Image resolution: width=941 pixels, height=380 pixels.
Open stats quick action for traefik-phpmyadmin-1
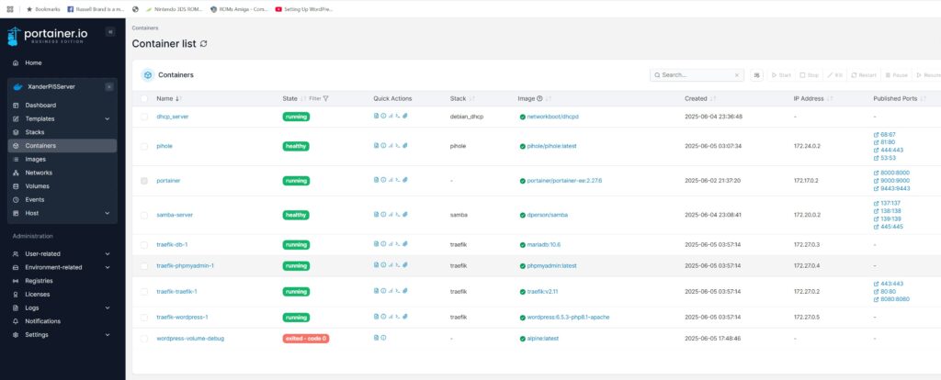[391, 265]
